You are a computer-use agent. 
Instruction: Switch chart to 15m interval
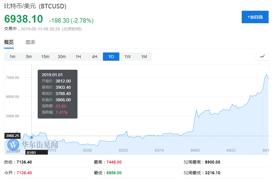coord(45,57)
